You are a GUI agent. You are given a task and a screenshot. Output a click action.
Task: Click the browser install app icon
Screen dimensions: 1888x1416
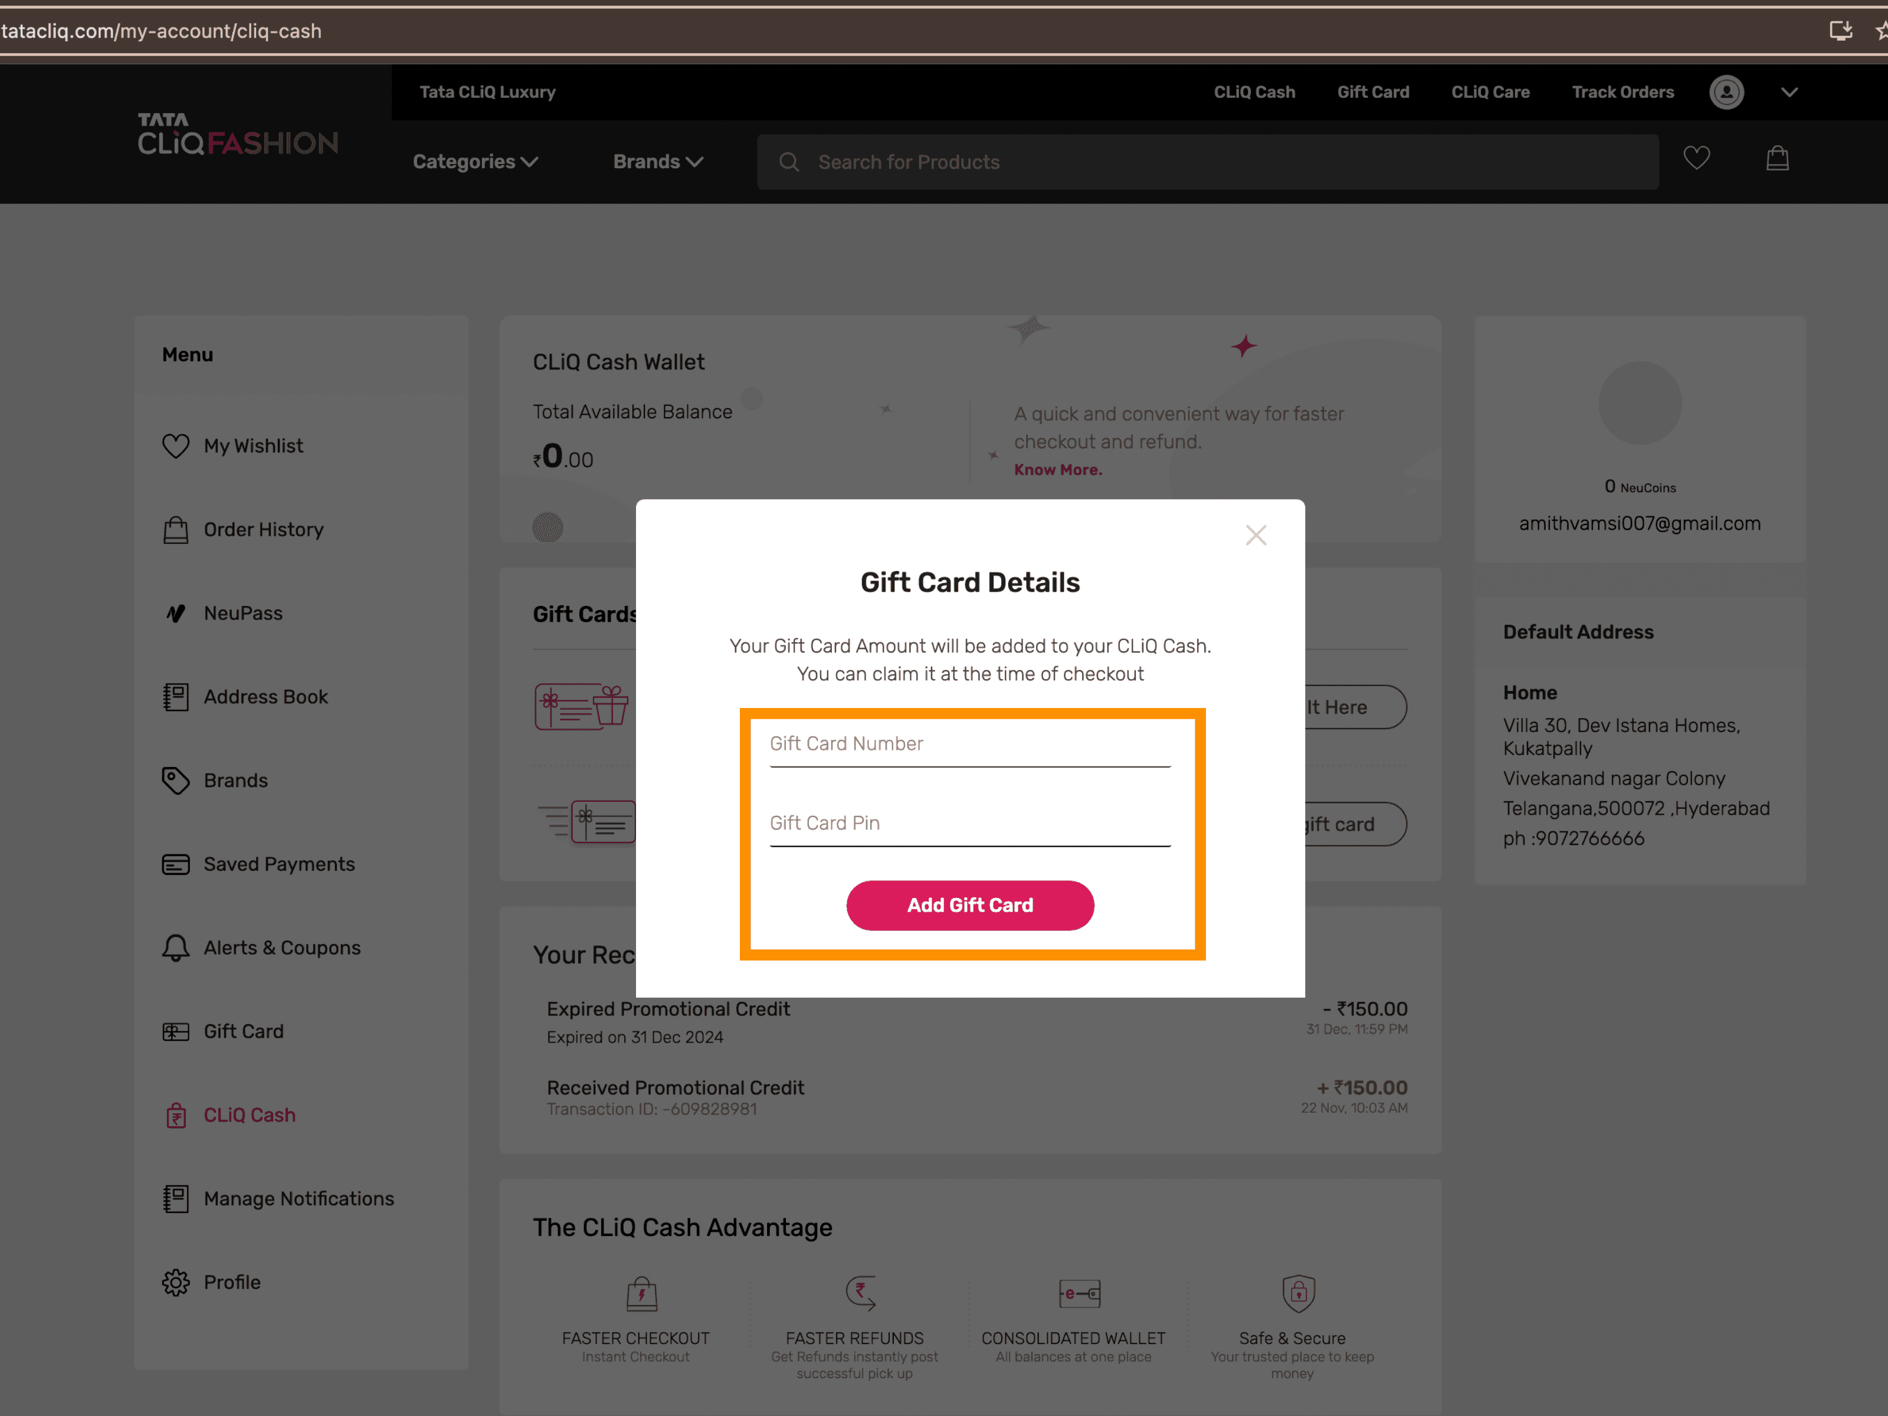point(1841,31)
